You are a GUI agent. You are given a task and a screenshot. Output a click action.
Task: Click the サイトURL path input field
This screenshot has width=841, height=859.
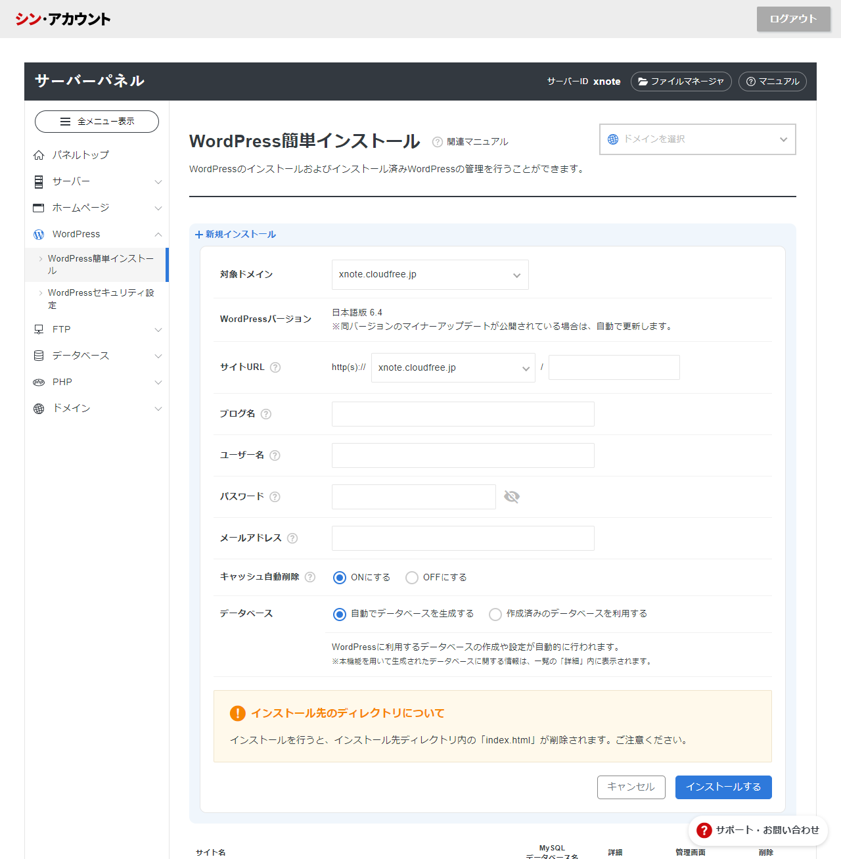(614, 367)
